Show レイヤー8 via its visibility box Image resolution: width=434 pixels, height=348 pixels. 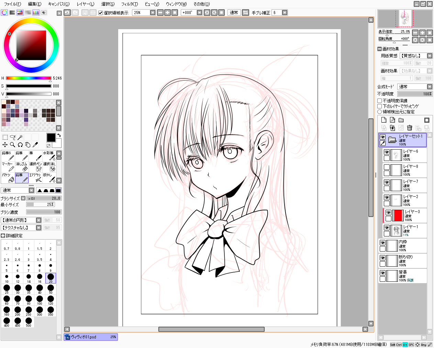(x=387, y=167)
